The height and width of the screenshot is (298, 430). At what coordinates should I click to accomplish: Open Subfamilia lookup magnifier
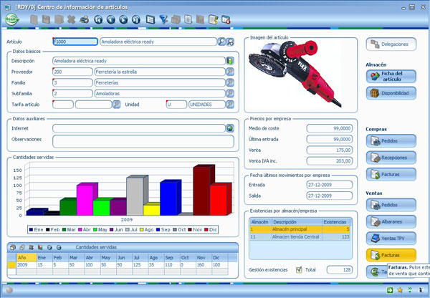point(230,94)
